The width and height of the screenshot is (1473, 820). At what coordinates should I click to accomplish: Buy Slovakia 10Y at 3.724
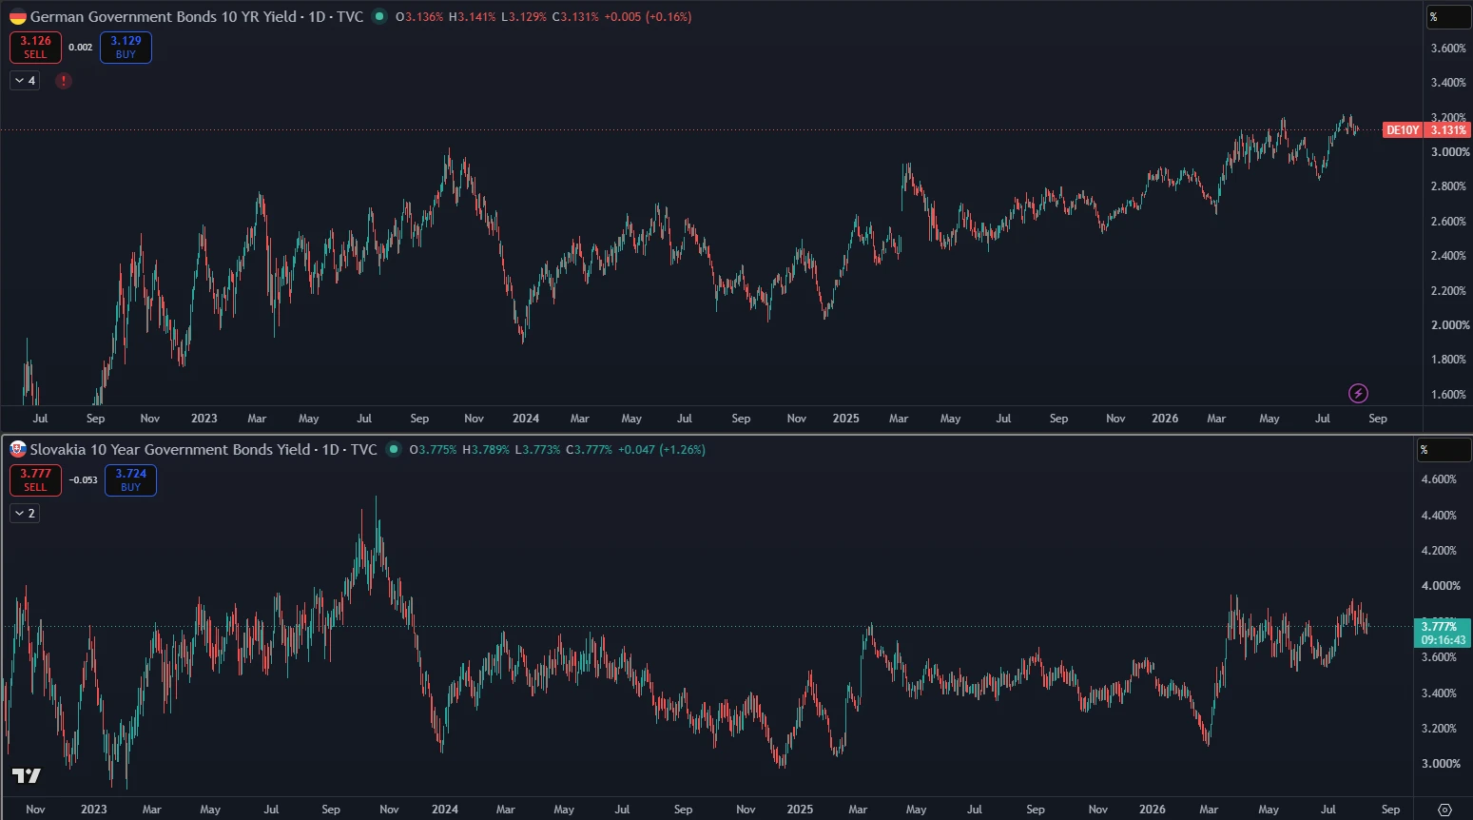[x=130, y=480]
